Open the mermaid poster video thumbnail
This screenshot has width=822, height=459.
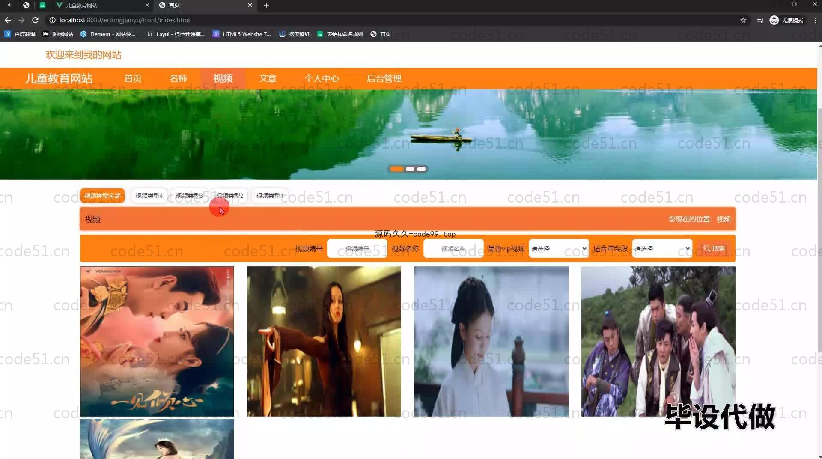tap(157, 439)
